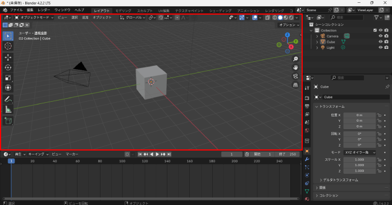Open Output properties tab

[x=307, y=106]
